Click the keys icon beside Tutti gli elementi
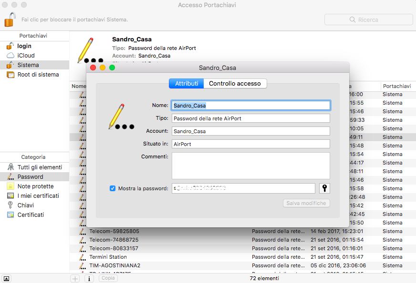 10,167
